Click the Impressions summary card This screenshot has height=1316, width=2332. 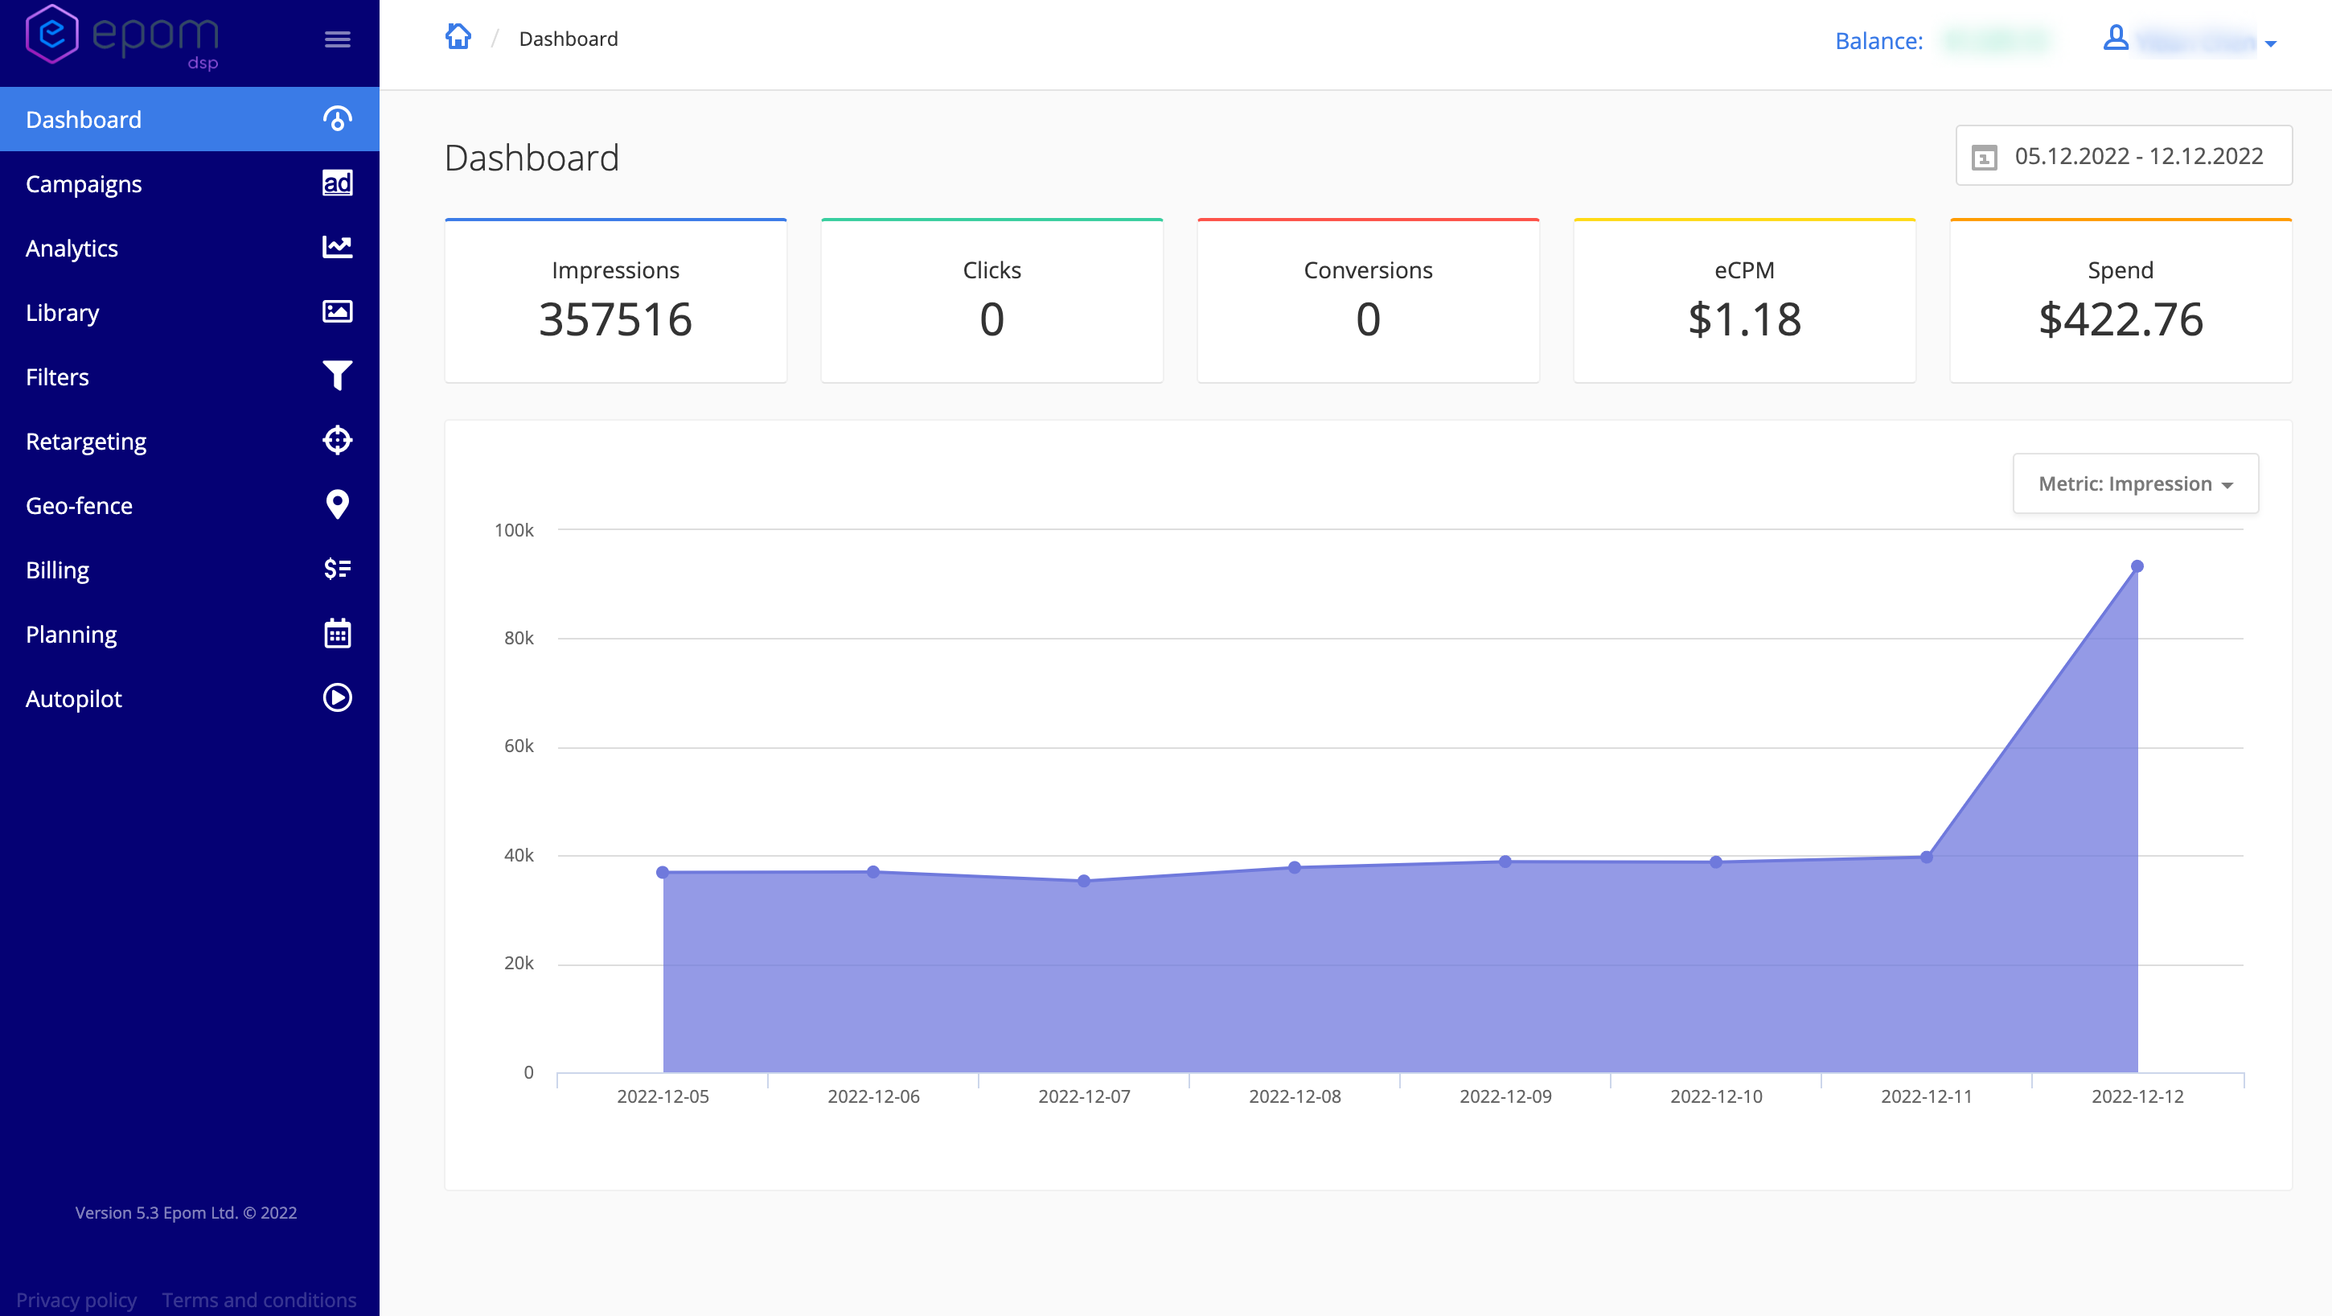pyautogui.click(x=614, y=301)
